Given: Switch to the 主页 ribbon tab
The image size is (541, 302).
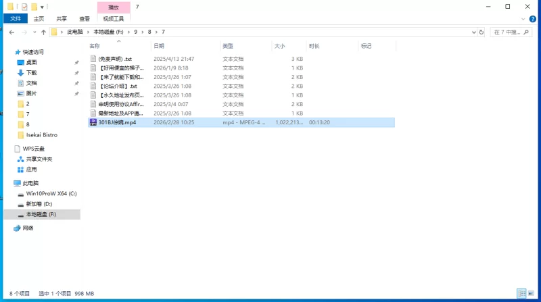Looking at the screenshot, I should (x=39, y=19).
